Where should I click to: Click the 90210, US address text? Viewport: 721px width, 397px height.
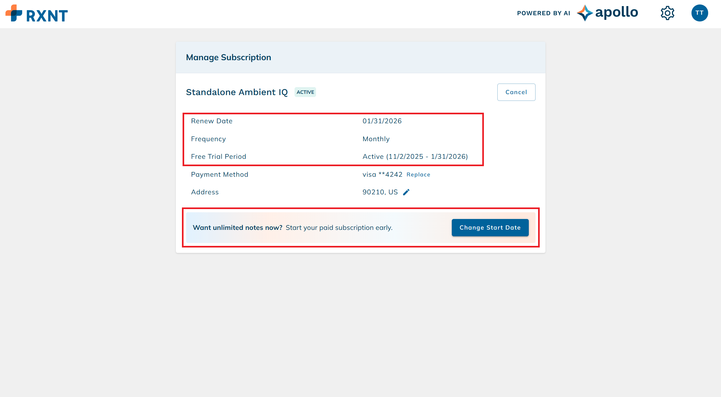coord(380,192)
